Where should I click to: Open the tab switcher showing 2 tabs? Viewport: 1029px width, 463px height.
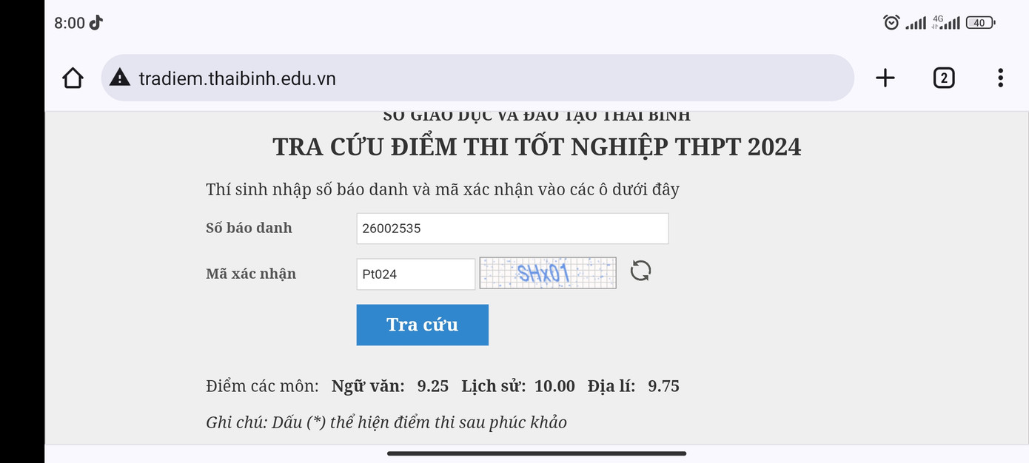click(943, 77)
